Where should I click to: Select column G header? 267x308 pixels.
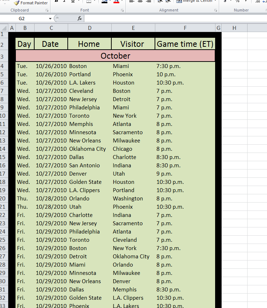click(218, 28)
